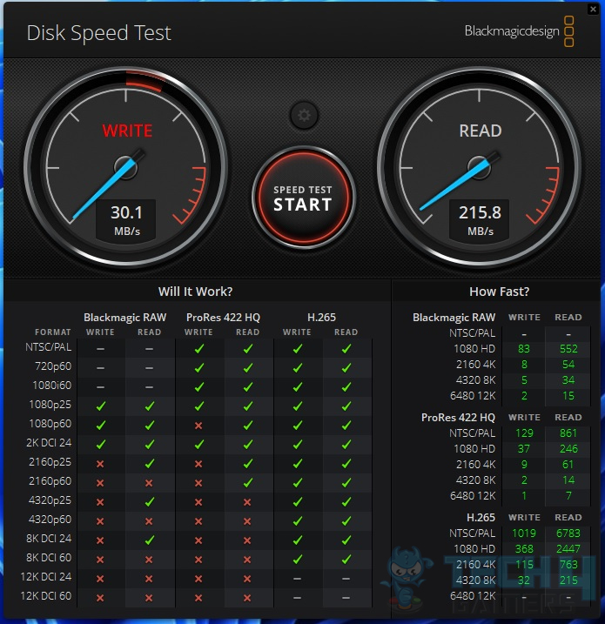
Task: Click the 2160p25 format row label
Action: click(50, 461)
